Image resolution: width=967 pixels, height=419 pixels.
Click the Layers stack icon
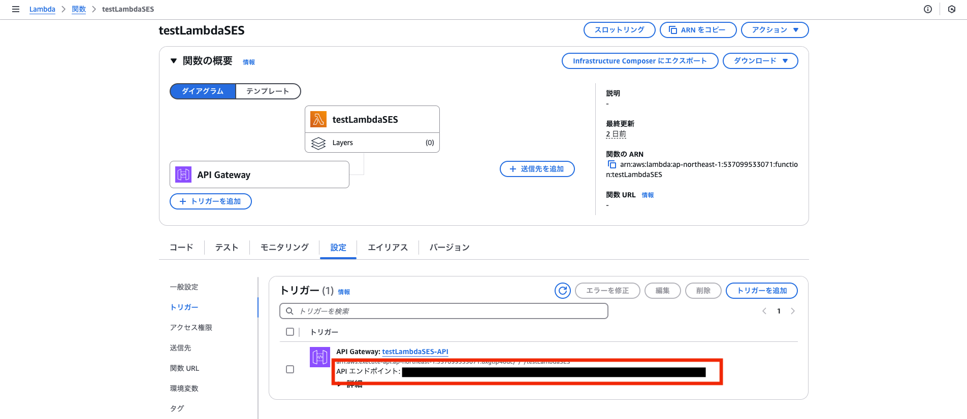[318, 143]
